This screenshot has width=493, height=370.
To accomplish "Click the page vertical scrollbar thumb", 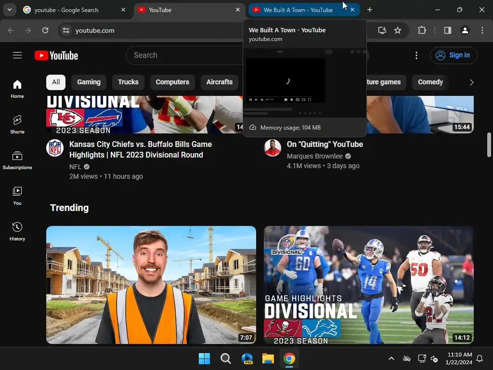I will pyautogui.click(x=489, y=145).
